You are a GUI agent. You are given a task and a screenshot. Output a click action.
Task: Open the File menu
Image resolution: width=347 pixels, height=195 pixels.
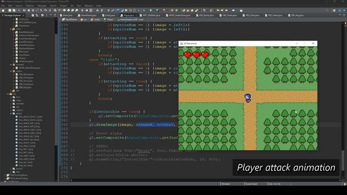[3, 6]
